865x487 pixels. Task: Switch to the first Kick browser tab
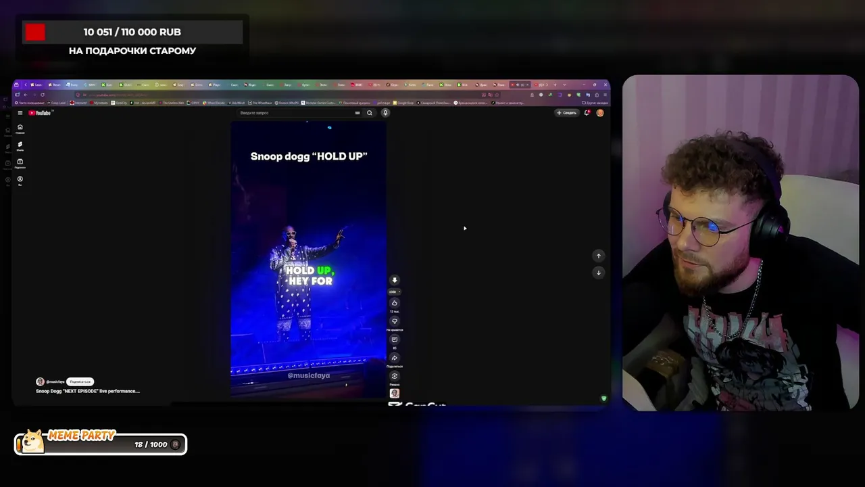[x=107, y=85]
